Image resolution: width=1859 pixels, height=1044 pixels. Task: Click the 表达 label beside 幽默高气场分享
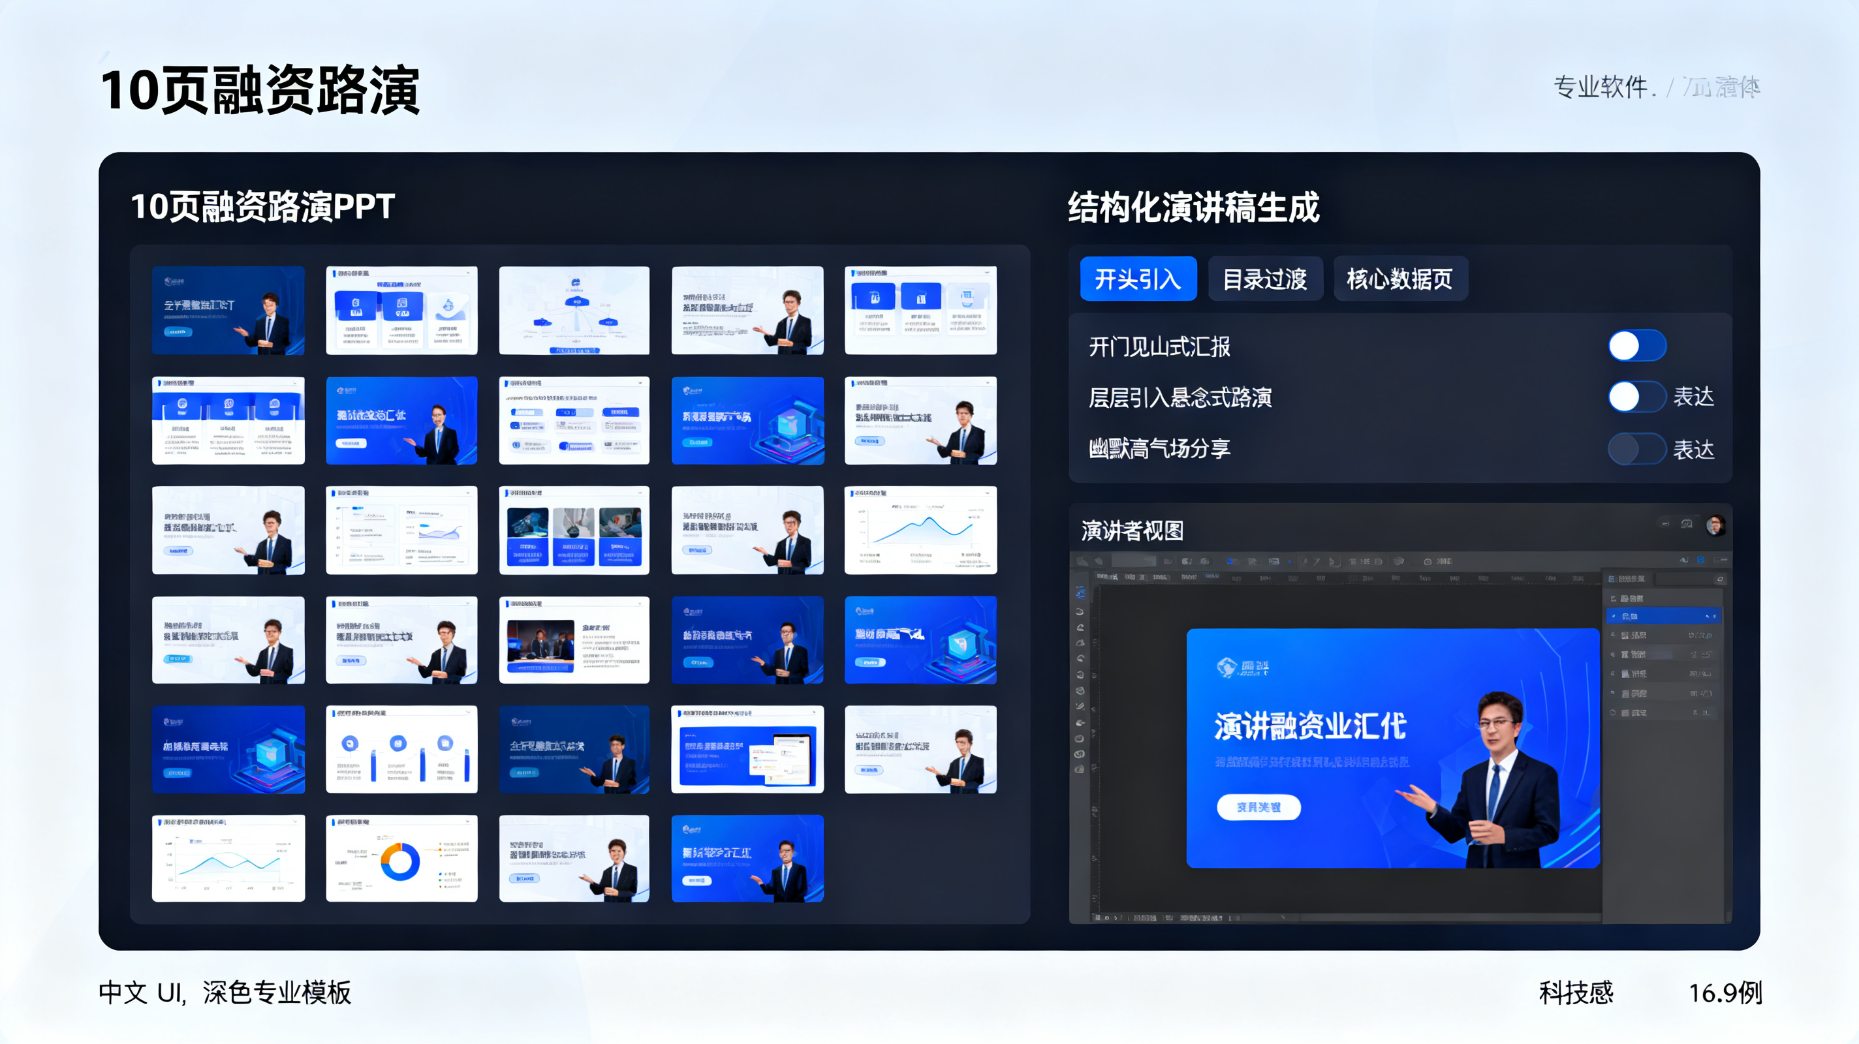1693,450
